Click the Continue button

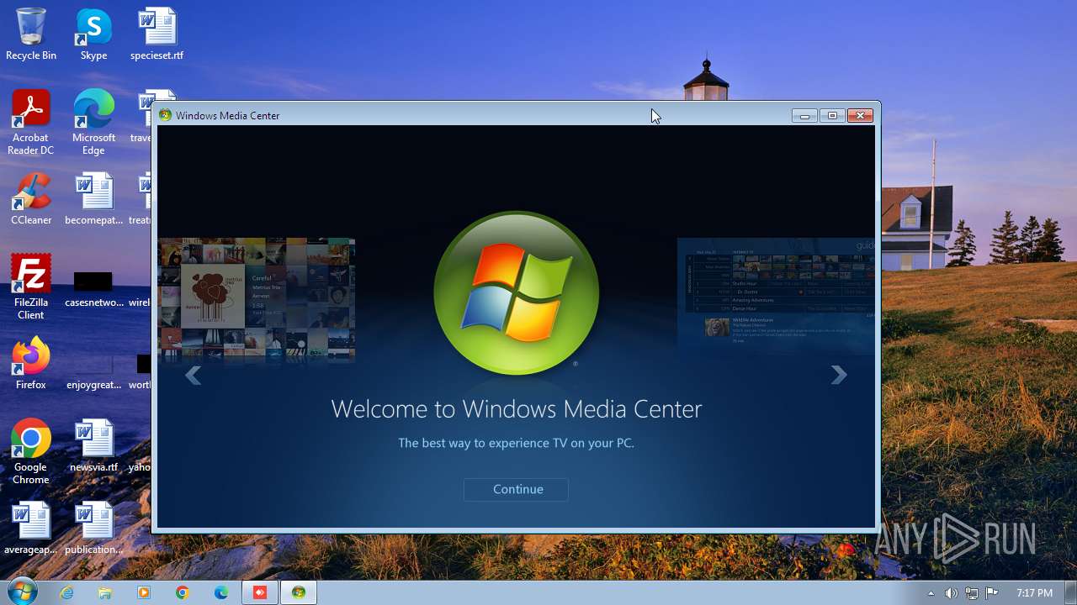click(x=516, y=489)
